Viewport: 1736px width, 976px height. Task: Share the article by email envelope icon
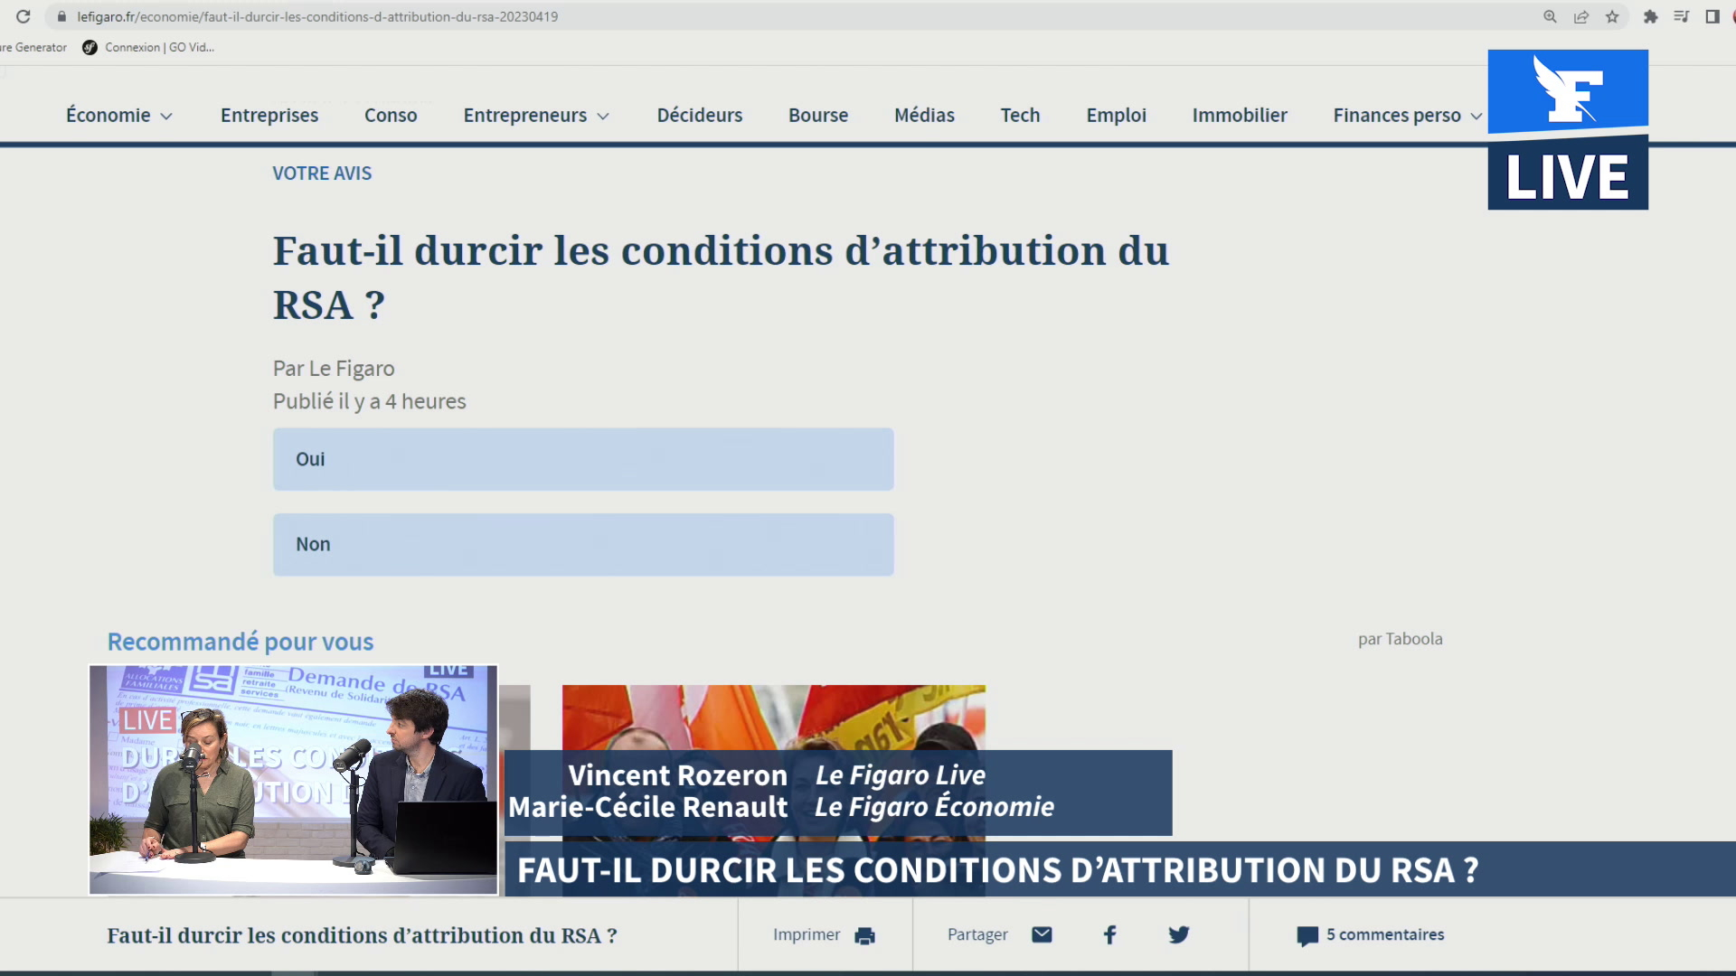pos(1042,934)
